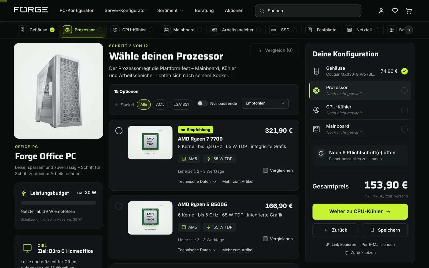Click the Link kopieren link
The image size is (429, 268).
pyautogui.click(x=341, y=244)
